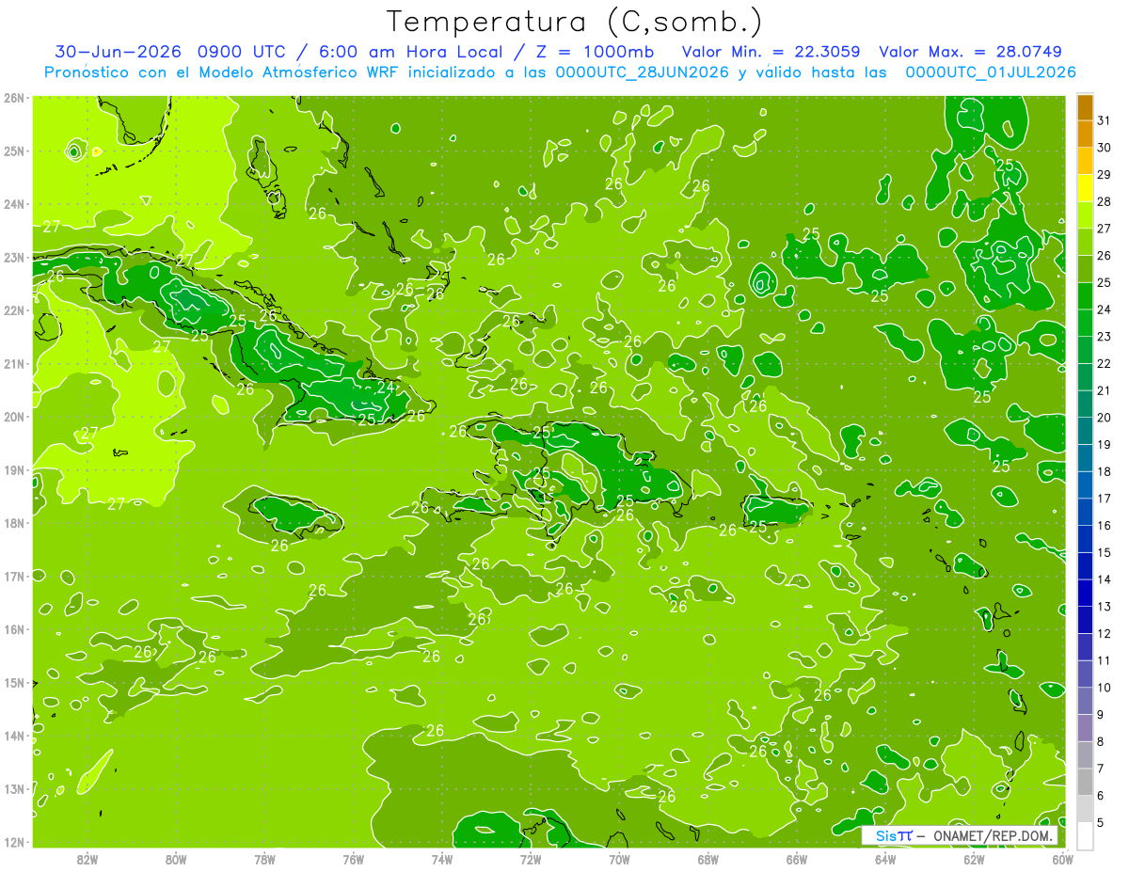Click the bright yellow swatch between 28 and 29
The height and width of the screenshot is (872, 1129).
(x=1085, y=188)
